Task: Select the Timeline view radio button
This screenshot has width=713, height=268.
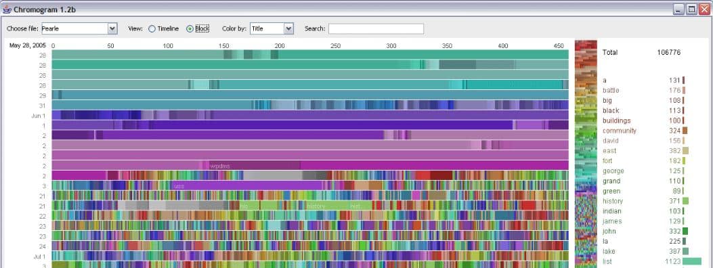Action: click(x=152, y=28)
